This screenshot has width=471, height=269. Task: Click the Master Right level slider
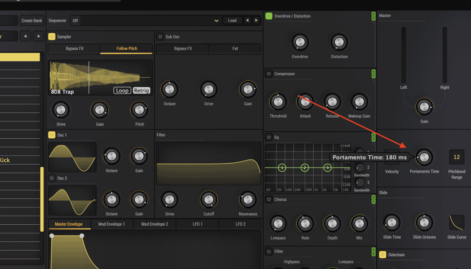tap(445, 55)
